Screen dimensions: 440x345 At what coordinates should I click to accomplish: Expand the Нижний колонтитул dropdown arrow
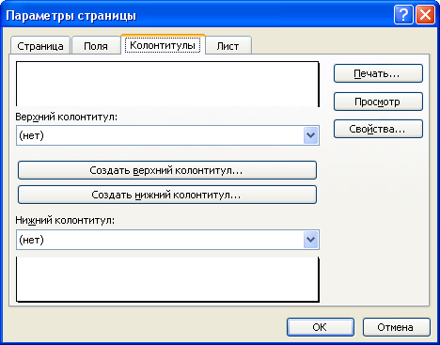(310, 240)
